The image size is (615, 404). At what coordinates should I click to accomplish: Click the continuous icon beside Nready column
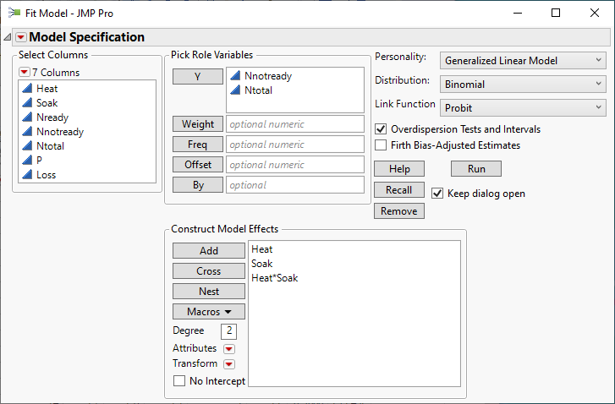(x=27, y=117)
